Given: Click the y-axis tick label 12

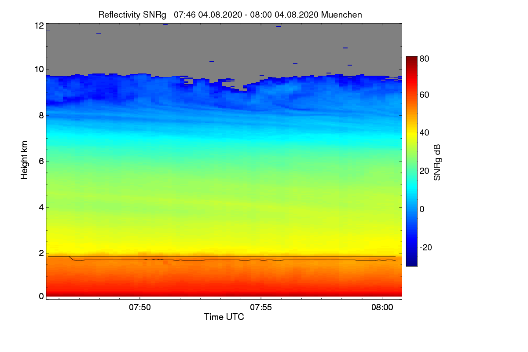Looking at the screenshot, I should click(39, 26).
